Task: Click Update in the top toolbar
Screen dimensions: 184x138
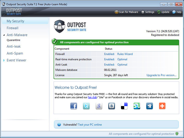Action: coord(163,12)
